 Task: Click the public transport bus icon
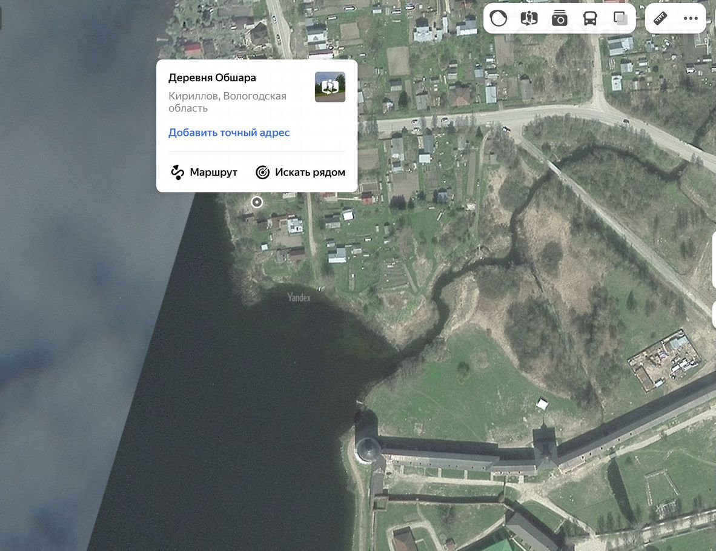click(x=589, y=18)
